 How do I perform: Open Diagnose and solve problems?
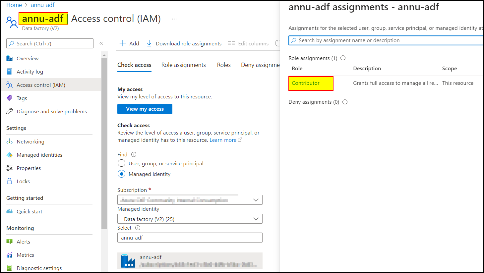[x=52, y=112]
